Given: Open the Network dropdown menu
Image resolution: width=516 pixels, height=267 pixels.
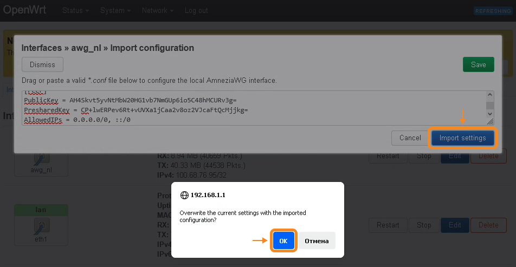Looking at the screenshot, I should click(157, 11).
